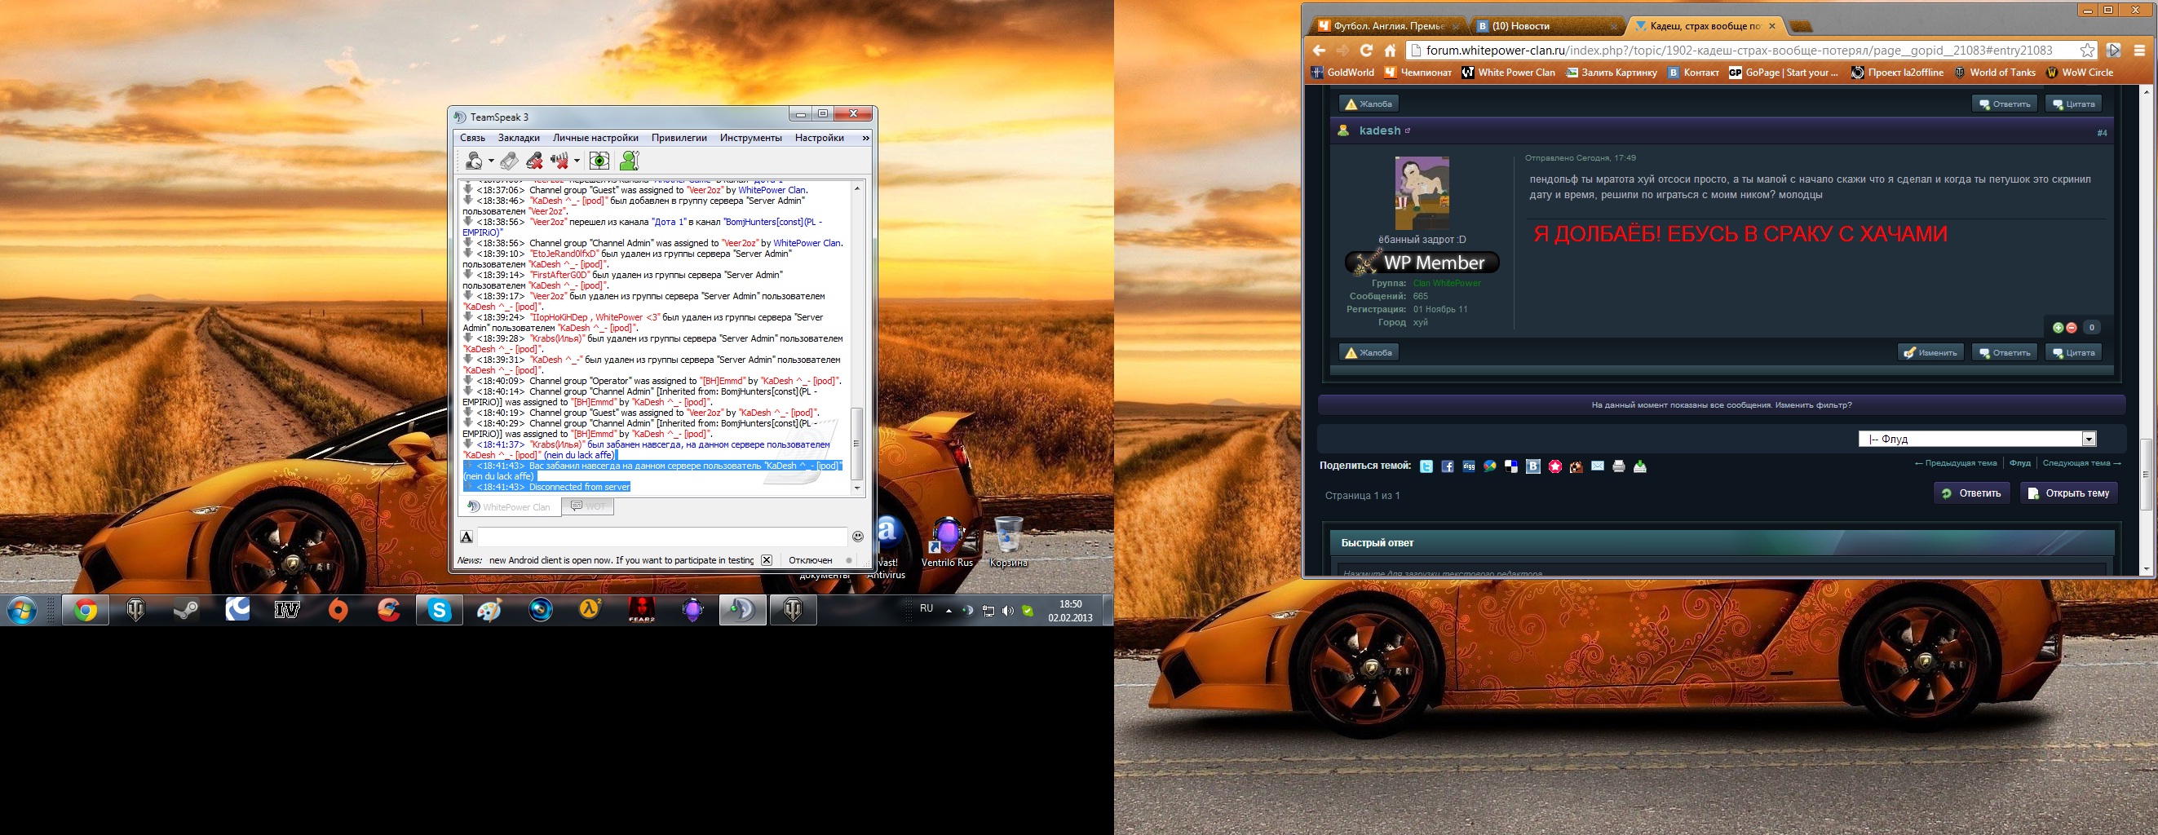Click the red minus reputation icon
Viewport: 2158px width, 835px height.
click(2071, 328)
